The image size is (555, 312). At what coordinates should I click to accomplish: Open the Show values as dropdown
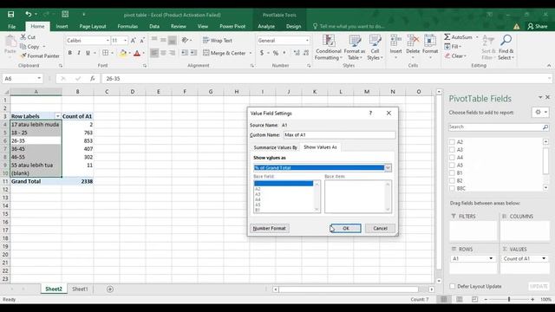(x=388, y=167)
